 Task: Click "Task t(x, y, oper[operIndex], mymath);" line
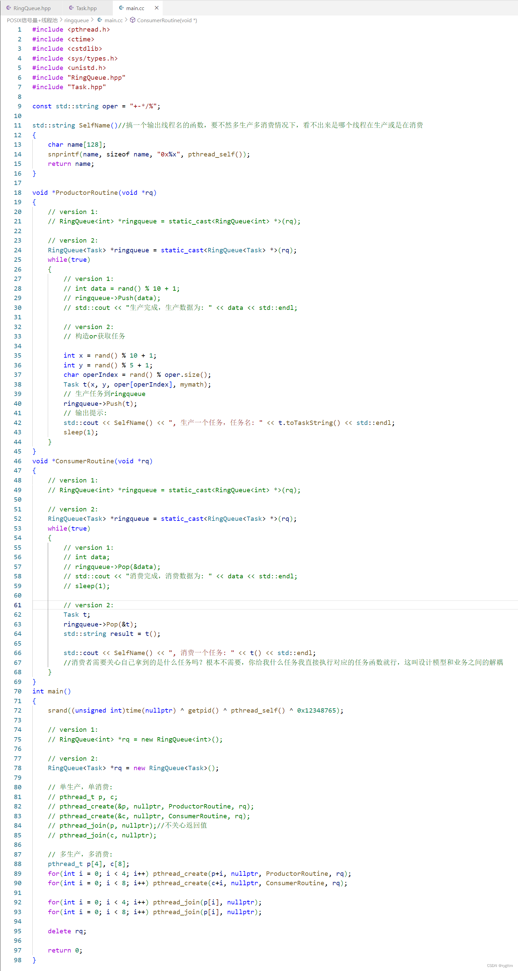click(137, 385)
